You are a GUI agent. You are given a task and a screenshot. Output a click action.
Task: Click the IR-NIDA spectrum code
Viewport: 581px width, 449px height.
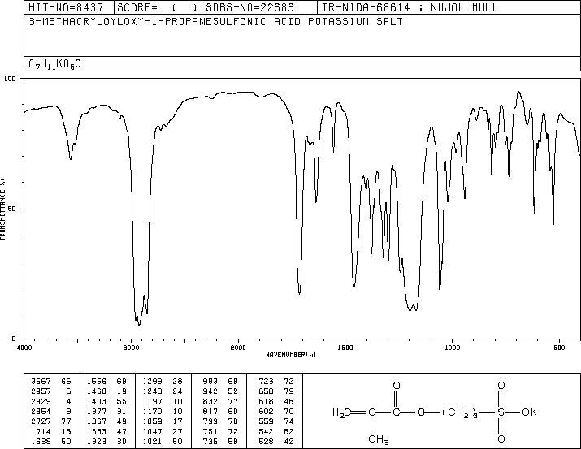tap(366, 7)
